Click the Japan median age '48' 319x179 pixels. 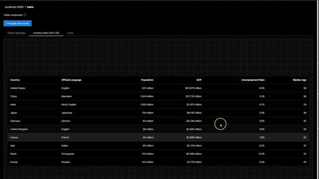click(x=305, y=113)
